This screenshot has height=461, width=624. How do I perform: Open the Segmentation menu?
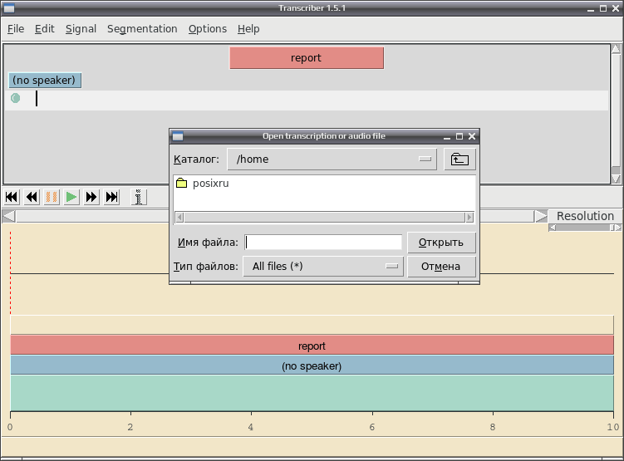click(x=142, y=28)
